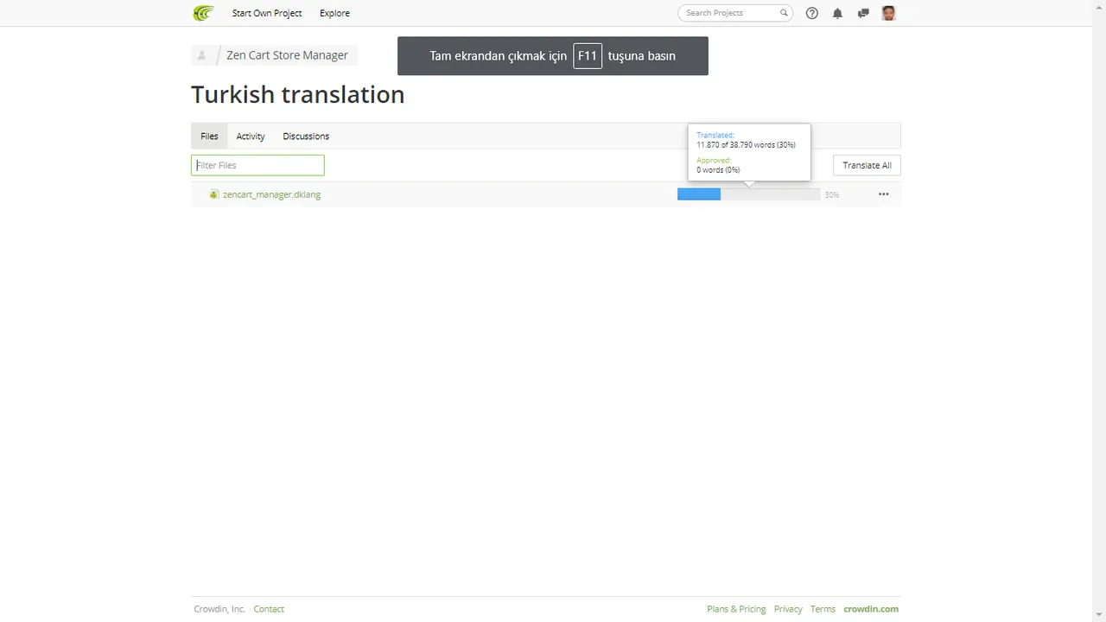Screen dimensions: 1106x622
Task: Click the Crowdin, Inc. footer text
Action: 219,609
